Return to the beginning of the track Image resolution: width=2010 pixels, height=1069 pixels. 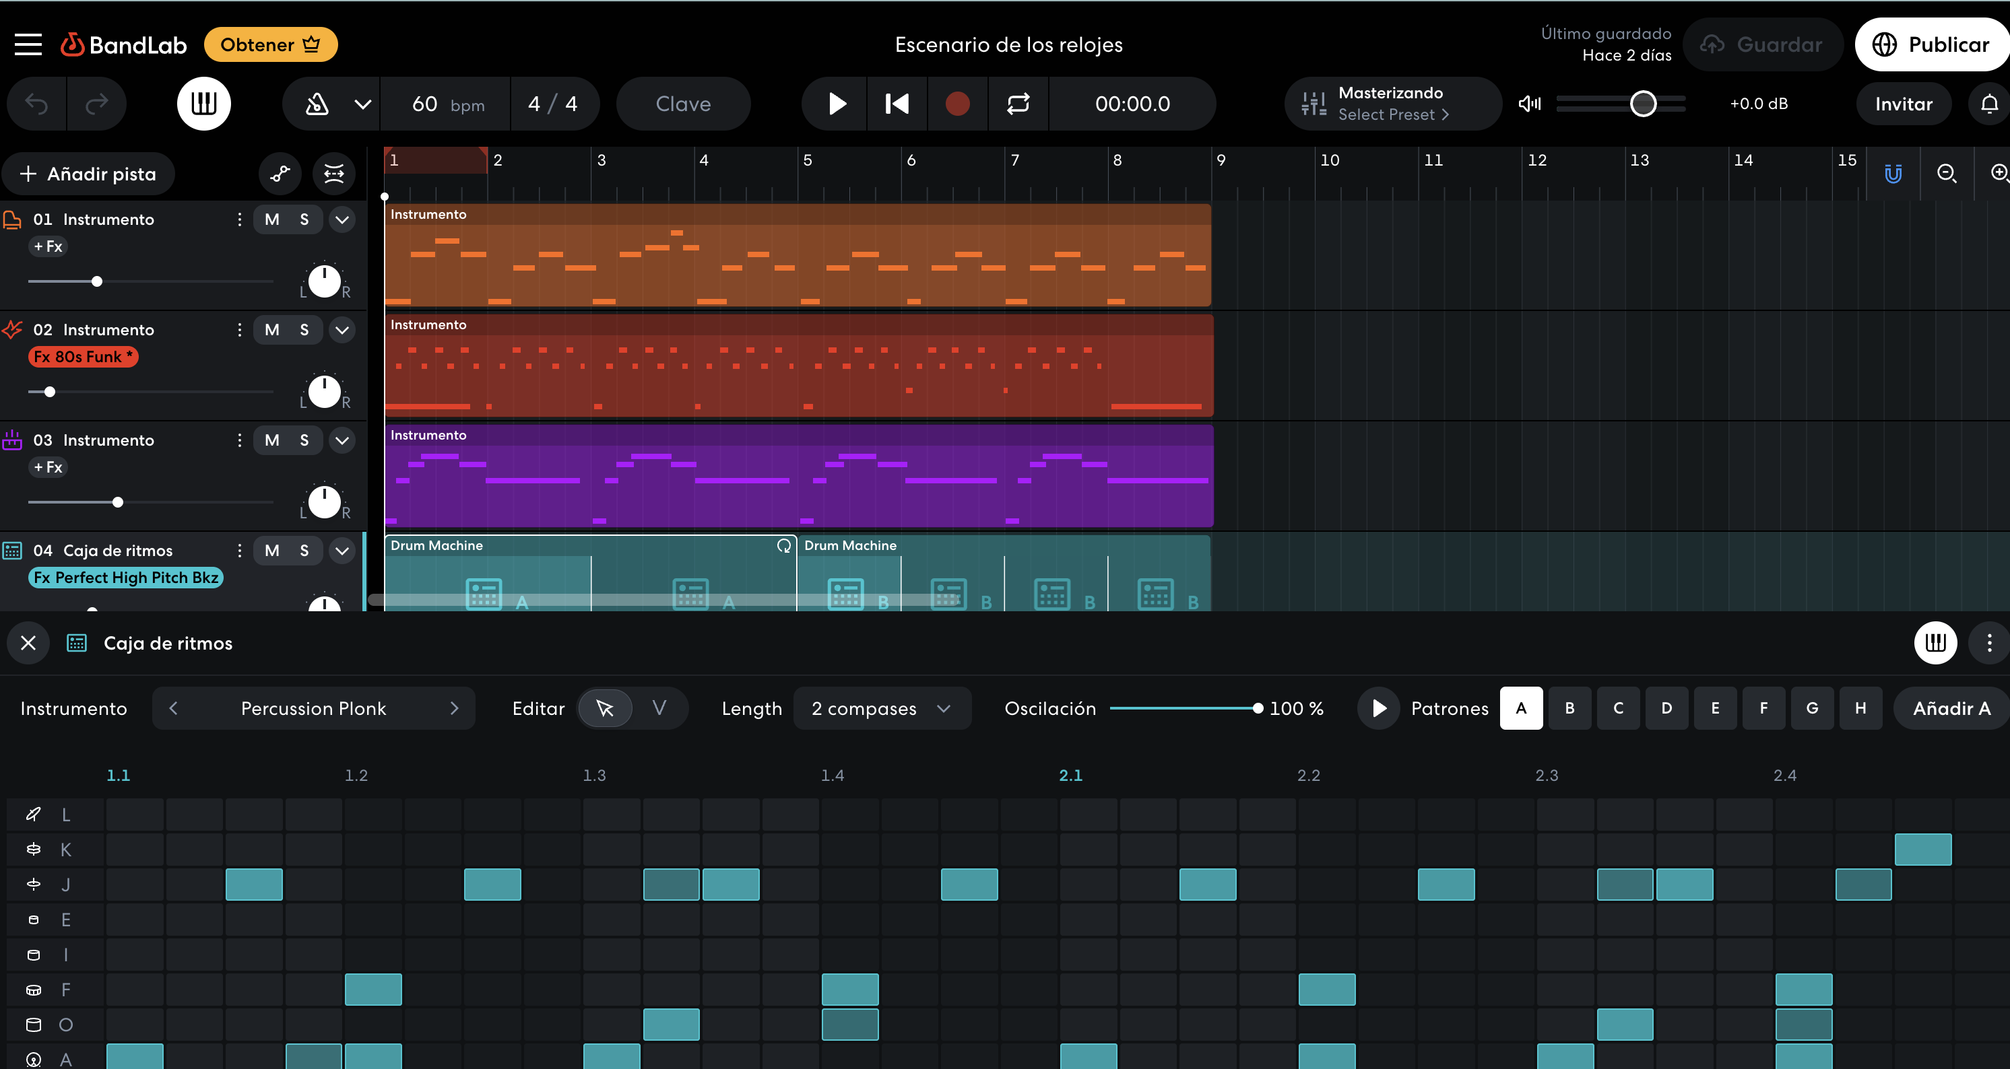click(x=897, y=104)
